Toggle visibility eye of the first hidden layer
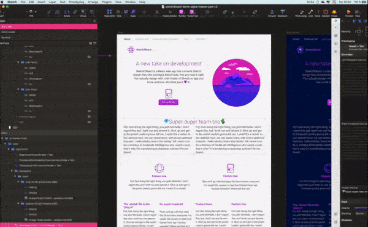Image resolution: width=368 pixels, height=227 pixels. click(89, 57)
